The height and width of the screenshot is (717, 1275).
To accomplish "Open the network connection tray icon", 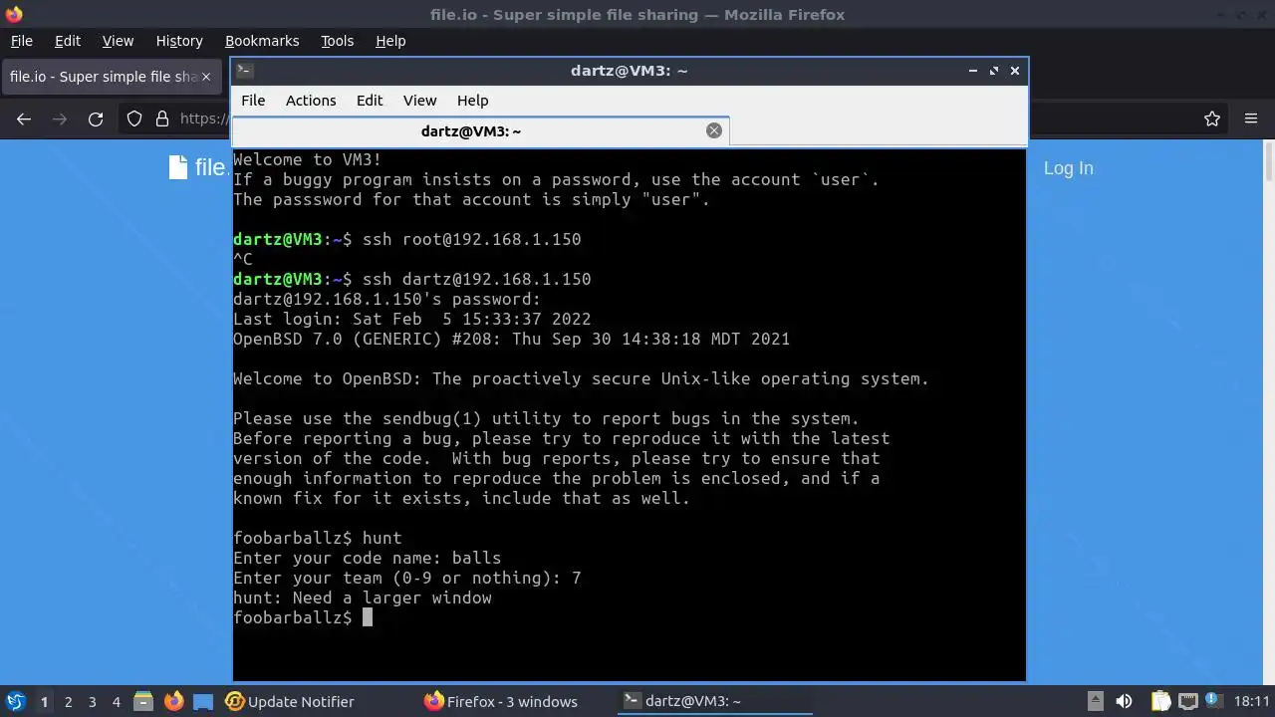I will [x=1188, y=701].
